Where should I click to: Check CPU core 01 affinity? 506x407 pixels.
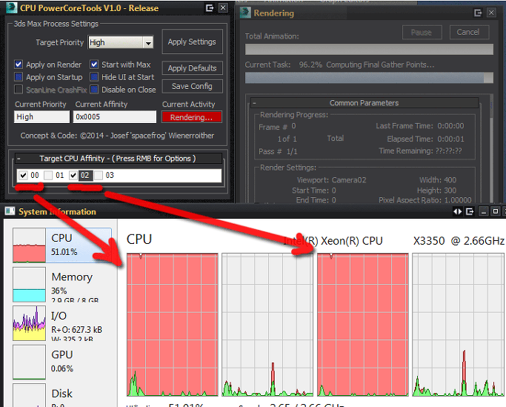48,176
